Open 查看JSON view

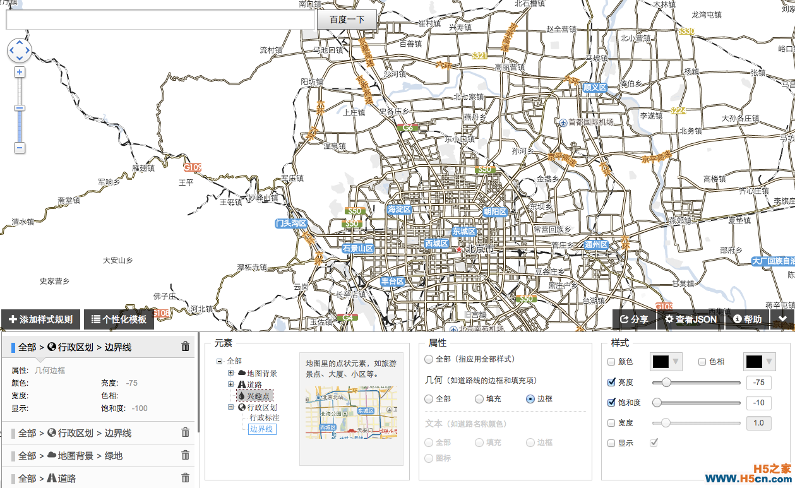[691, 319]
